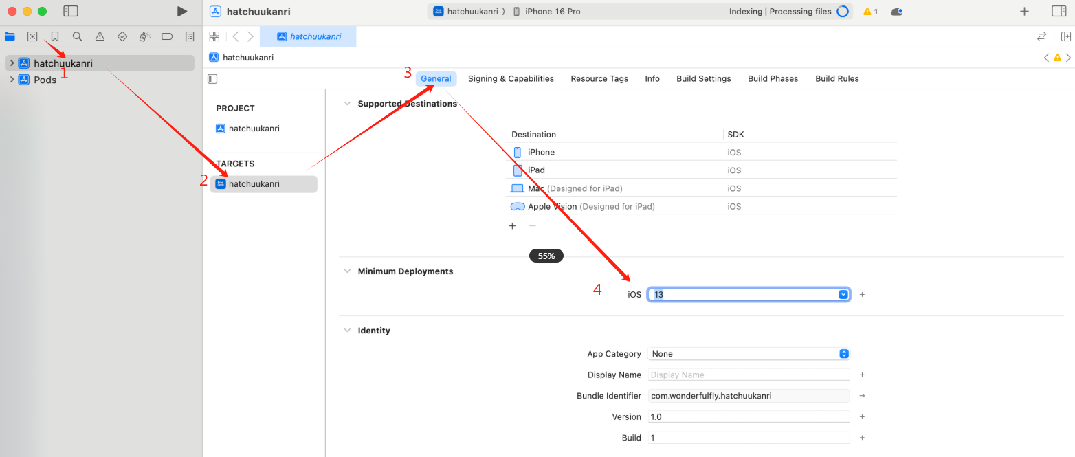Click the plus beside Build field
This screenshot has width=1075, height=457.
click(x=862, y=438)
